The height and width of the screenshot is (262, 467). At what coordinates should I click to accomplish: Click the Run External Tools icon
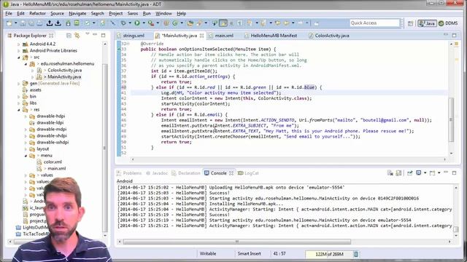coord(151,23)
